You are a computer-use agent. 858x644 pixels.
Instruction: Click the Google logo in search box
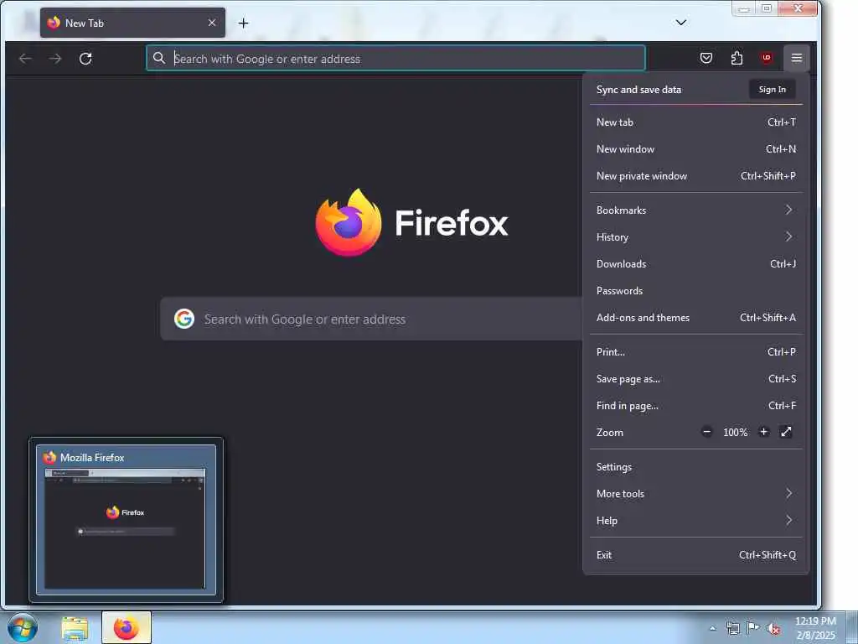click(x=184, y=319)
